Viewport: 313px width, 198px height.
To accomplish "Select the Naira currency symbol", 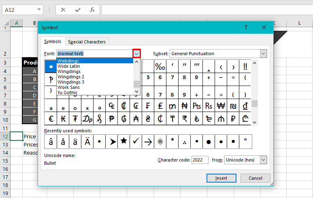I will 185,105.
